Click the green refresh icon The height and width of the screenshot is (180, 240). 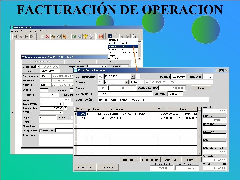[74, 37]
